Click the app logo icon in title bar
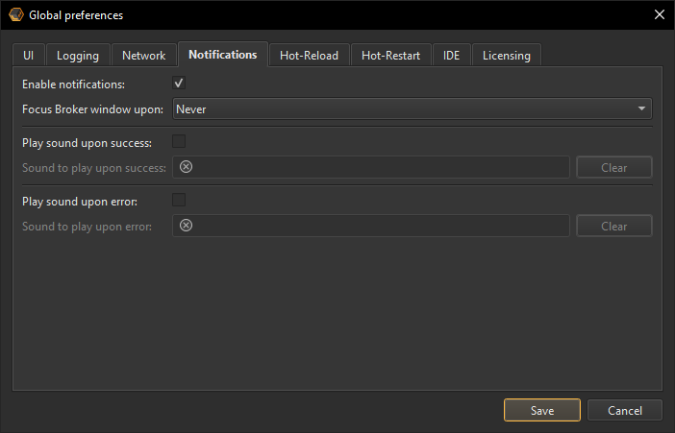Screen dimensions: 675x433 click(x=15, y=14)
